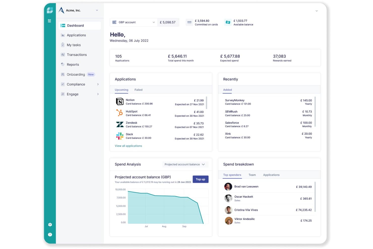Click the Available balance cash icon
Image resolution: width=373 pixels, height=249 pixels.
click(x=228, y=22)
